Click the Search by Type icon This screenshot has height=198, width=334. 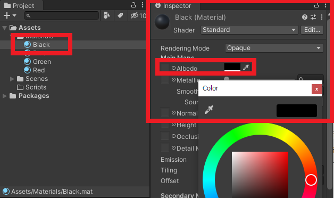coord(107,15)
